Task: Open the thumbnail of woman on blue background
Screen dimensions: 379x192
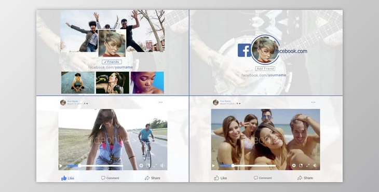Action: 147,83
